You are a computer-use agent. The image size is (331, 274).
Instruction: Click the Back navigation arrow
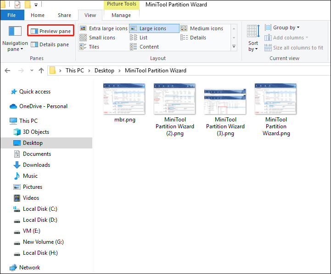pyautogui.click(x=7, y=71)
